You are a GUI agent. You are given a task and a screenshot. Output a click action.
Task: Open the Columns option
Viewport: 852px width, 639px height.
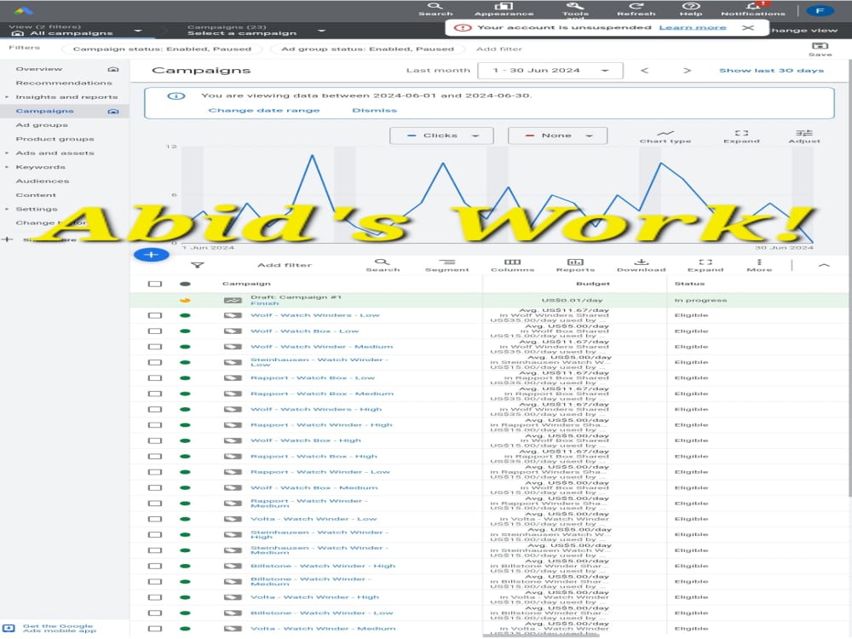(x=512, y=265)
